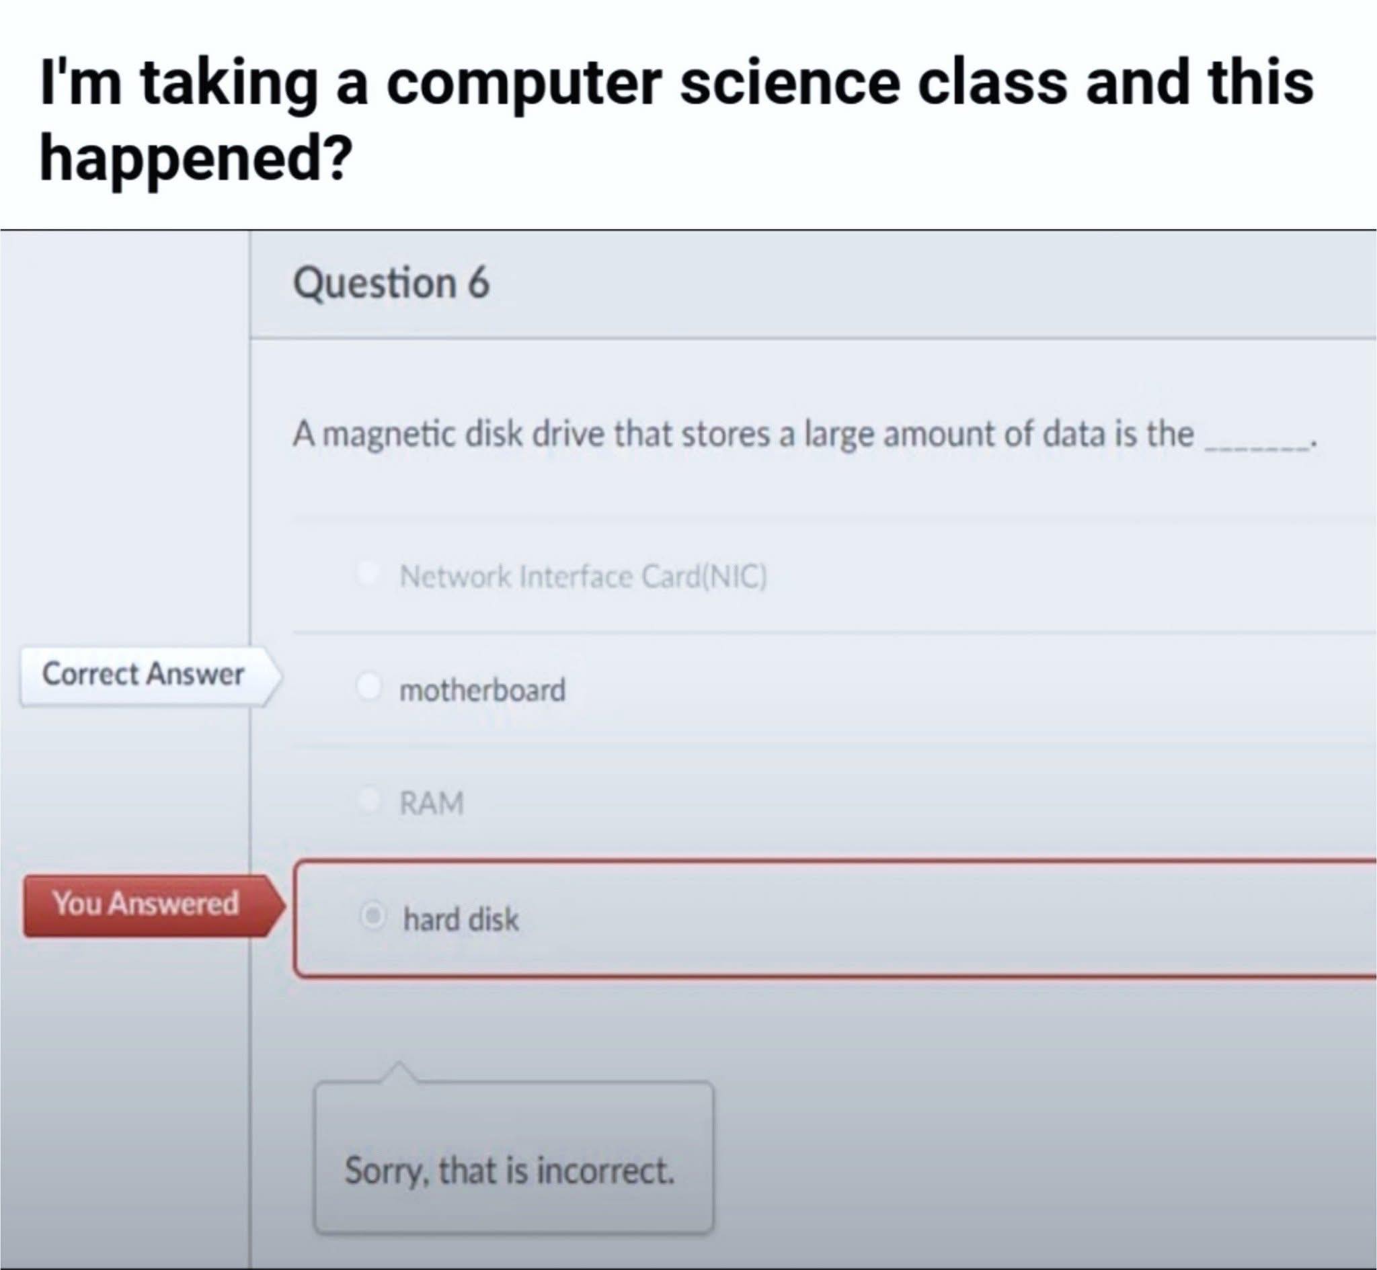1377x1270 pixels.
Task: Click the motherboard option label
Action: [483, 690]
